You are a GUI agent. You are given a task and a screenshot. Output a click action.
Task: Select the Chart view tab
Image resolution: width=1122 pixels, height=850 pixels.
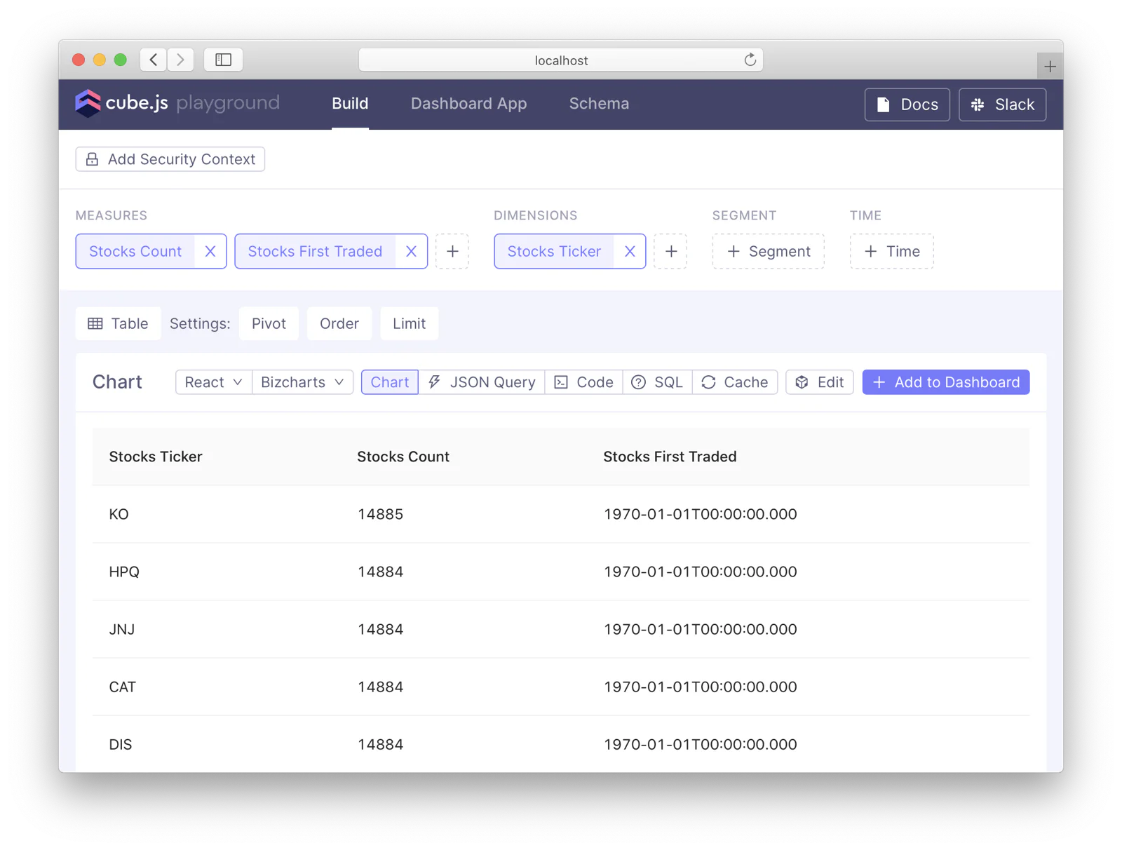coord(390,382)
